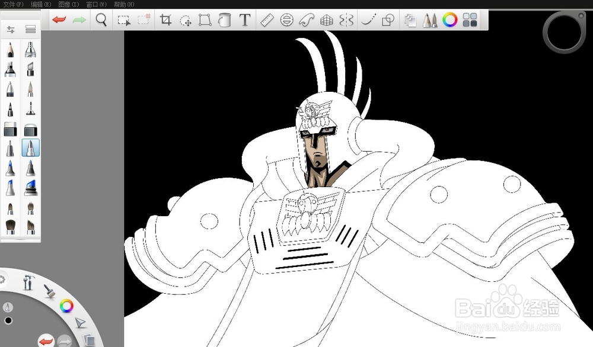Select the chisel tip pen brush

30,69
